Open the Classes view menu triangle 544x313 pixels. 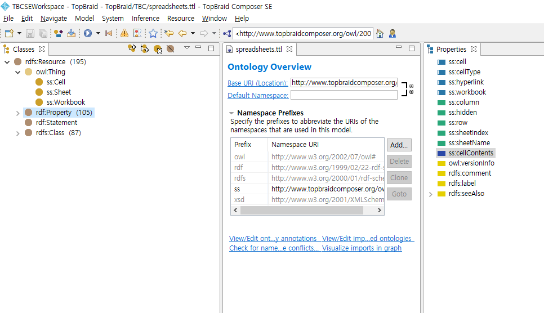(x=186, y=47)
